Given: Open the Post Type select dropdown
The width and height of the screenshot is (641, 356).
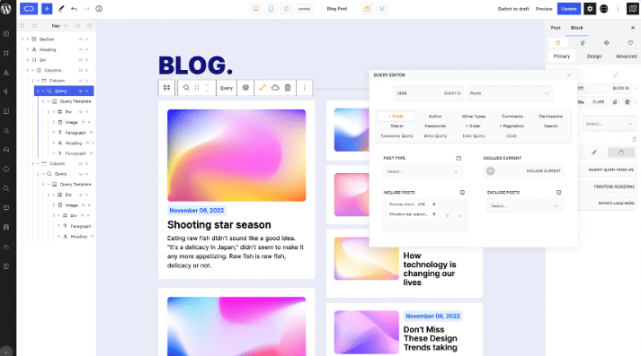Looking at the screenshot, I should tap(423, 171).
